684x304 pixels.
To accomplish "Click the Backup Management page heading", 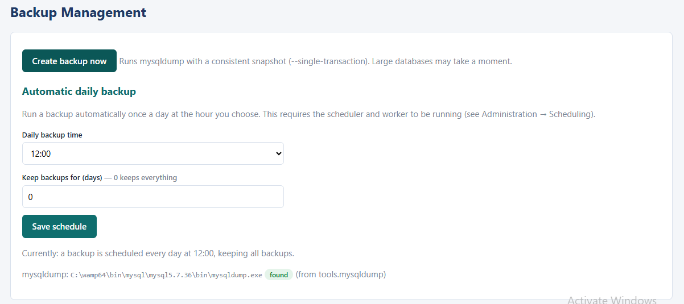I will pos(79,13).
